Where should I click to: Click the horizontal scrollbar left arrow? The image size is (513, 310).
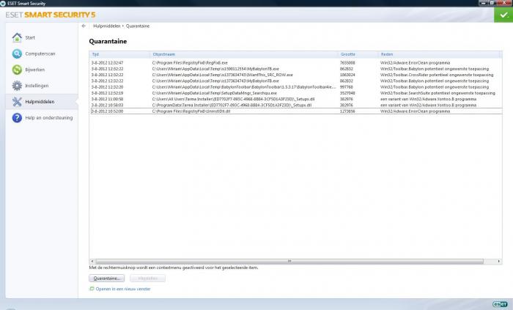pyautogui.click(x=92, y=262)
